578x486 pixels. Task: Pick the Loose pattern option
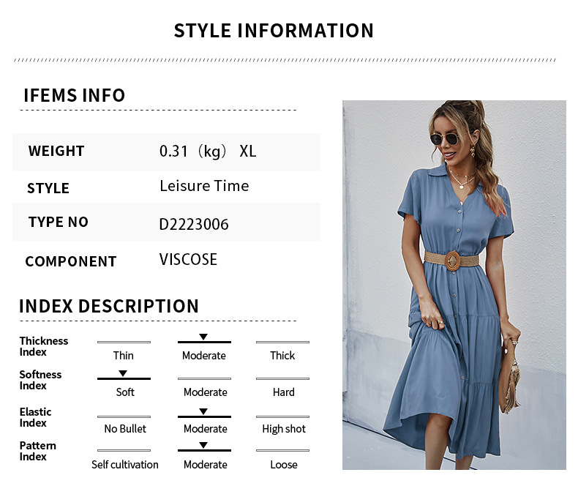coord(283,464)
